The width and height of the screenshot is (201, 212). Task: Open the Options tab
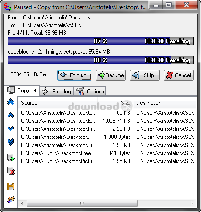tap(90, 91)
